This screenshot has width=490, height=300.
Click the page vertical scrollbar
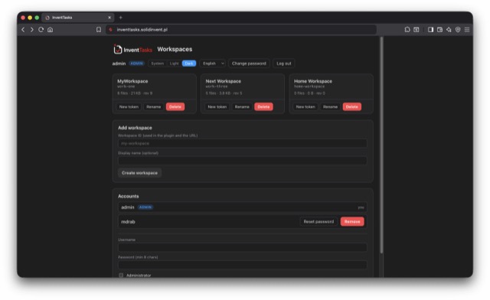pyautogui.click(x=381, y=145)
